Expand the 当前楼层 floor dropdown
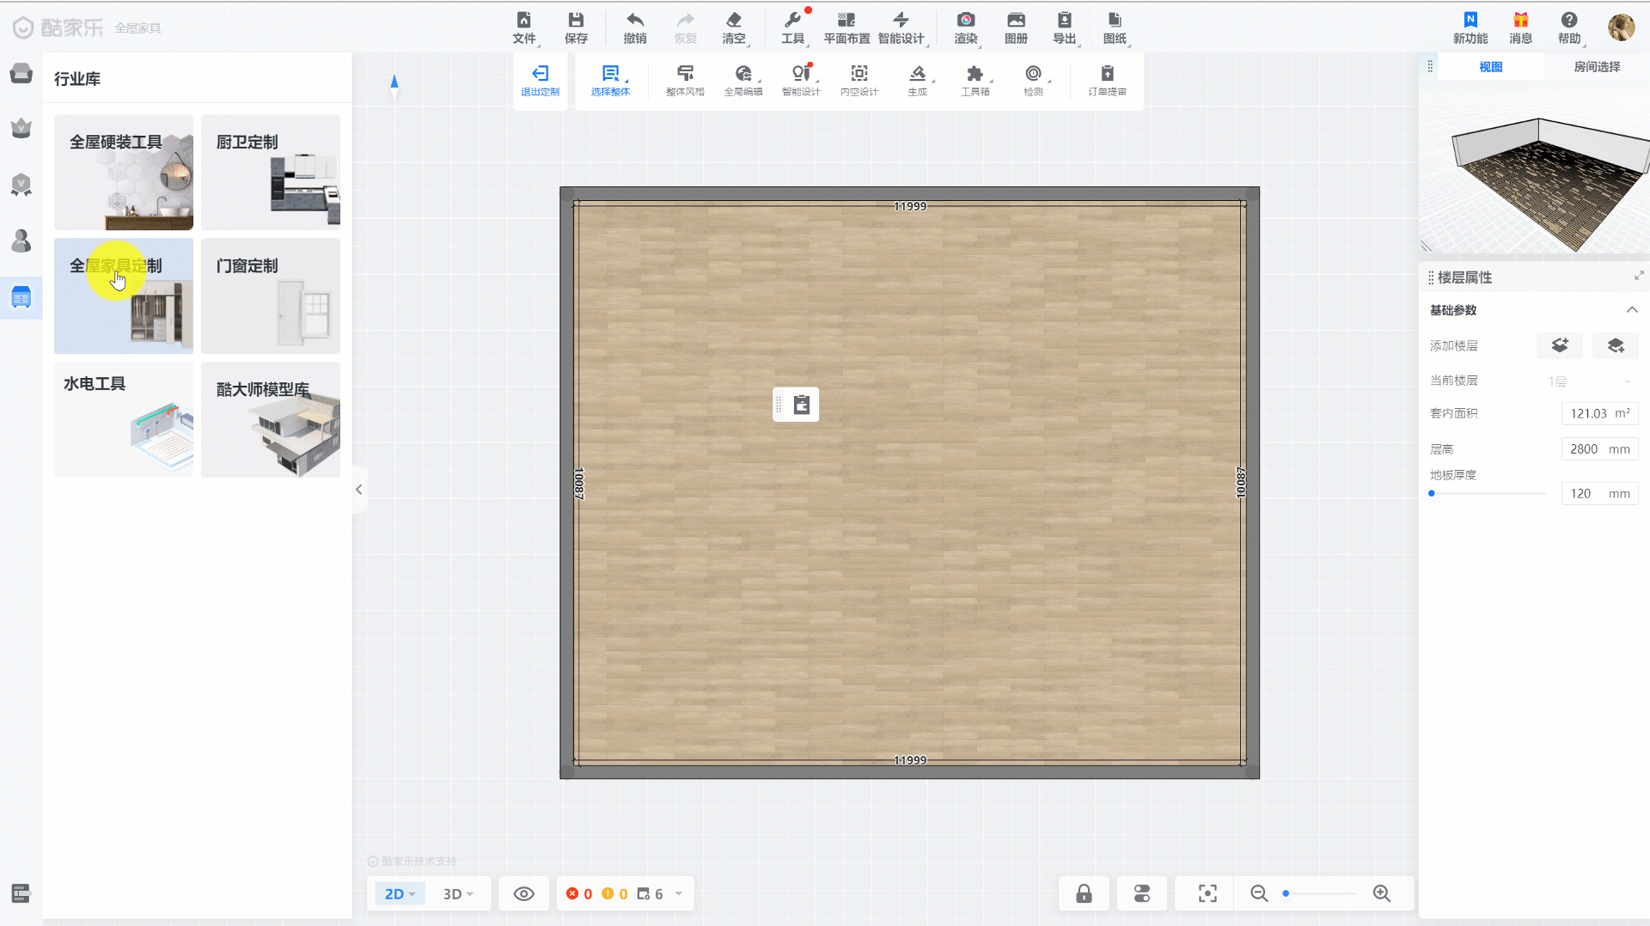The height and width of the screenshot is (926, 1650). (x=1588, y=381)
